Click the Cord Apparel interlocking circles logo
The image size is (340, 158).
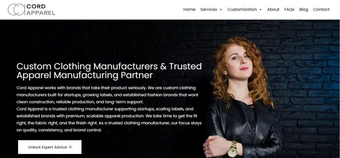[x=16, y=10]
